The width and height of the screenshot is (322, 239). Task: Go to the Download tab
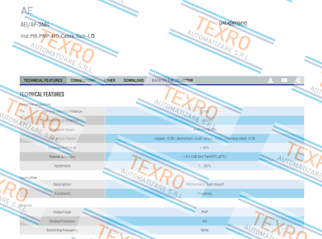[134, 80]
